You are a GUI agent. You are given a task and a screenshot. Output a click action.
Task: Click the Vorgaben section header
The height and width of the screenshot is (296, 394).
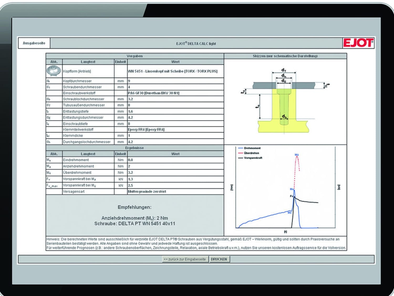pyautogui.click(x=134, y=56)
